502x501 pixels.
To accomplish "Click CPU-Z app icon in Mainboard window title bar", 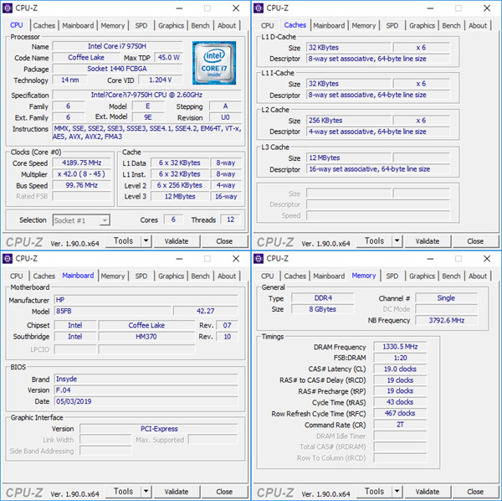I will [8, 258].
